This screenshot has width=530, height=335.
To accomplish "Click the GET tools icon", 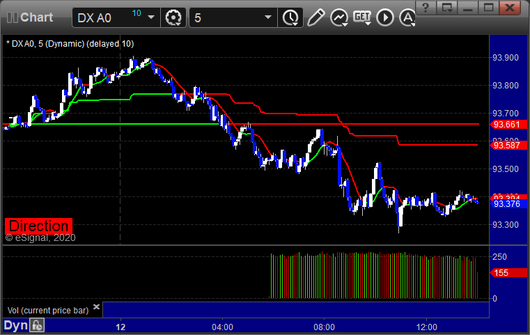I will (x=362, y=17).
